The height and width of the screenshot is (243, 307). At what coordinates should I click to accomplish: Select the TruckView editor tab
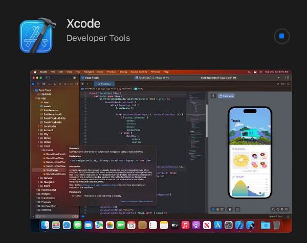pos(104,84)
